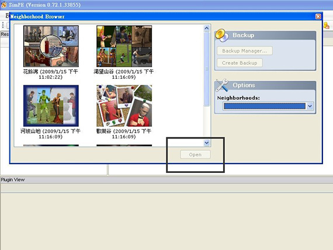Click the Create Backup button
The image size is (333, 250).
pyautogui.click(x=240, y=63)
